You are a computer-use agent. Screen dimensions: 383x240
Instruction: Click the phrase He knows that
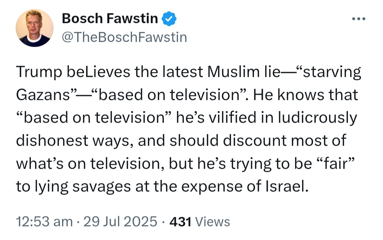click(x=306, y=95)
